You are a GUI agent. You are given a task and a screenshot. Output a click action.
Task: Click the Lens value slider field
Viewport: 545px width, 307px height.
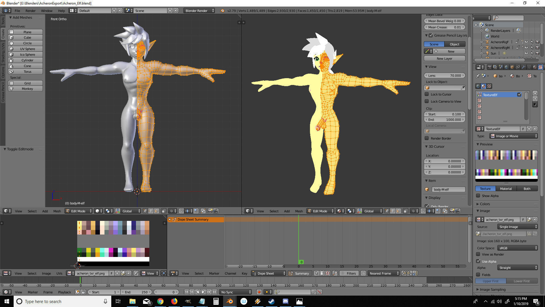coord(445,75)
